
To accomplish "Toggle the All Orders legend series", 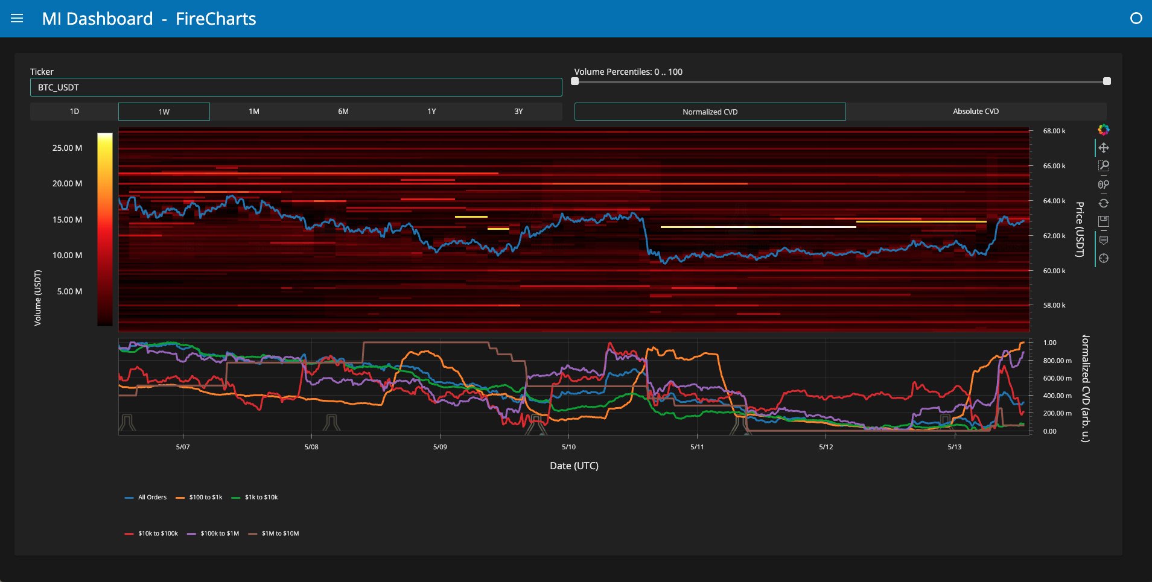I will pos(145,498).
